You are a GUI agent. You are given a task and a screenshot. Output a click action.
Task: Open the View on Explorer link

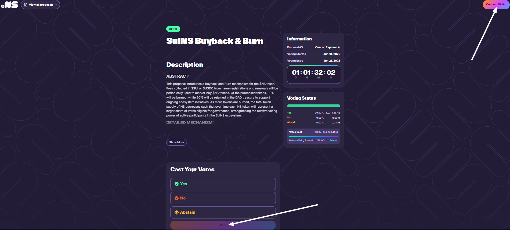325,47
